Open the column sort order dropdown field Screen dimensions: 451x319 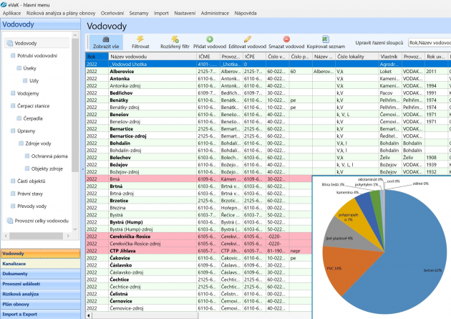click(x=430, y=42)
